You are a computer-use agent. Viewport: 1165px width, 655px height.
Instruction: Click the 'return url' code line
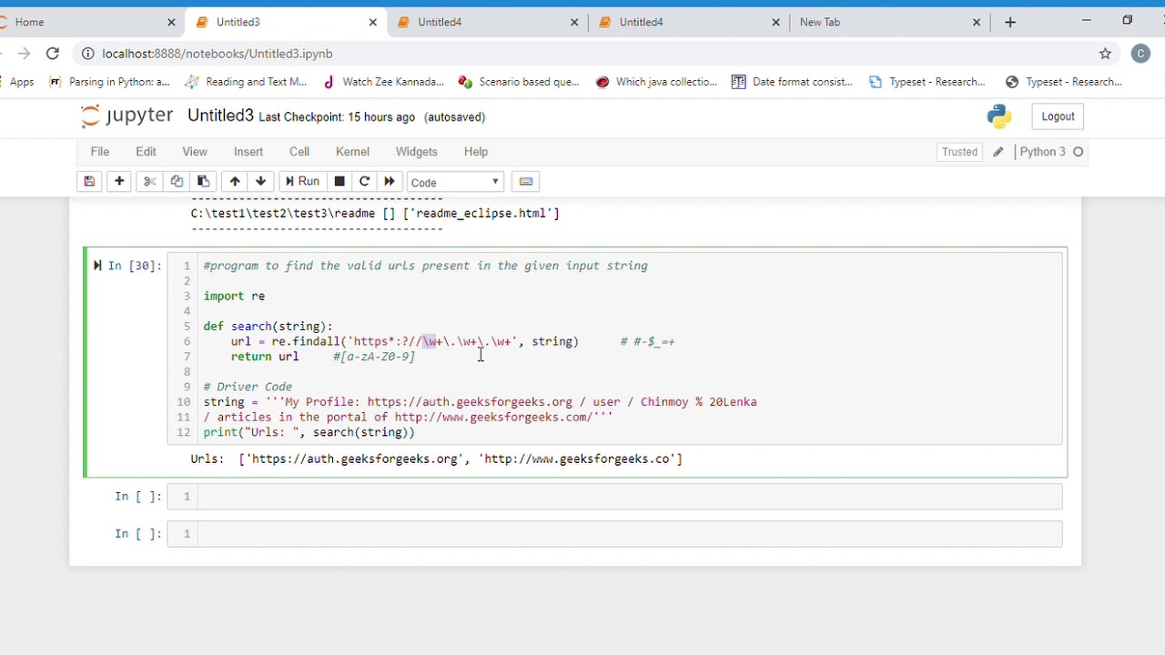coord(264,357)
